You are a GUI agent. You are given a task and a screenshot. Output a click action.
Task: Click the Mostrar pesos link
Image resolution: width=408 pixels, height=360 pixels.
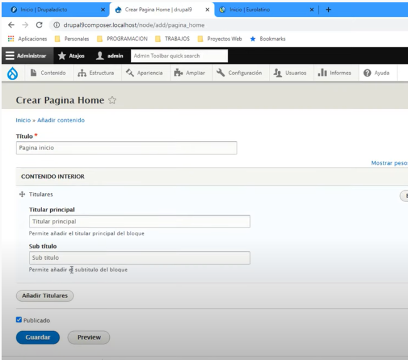(x=389, y=163)
